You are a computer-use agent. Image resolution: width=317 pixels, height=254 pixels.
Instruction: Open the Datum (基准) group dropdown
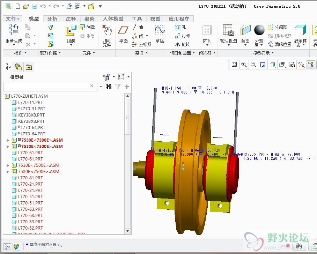(141, 53)
